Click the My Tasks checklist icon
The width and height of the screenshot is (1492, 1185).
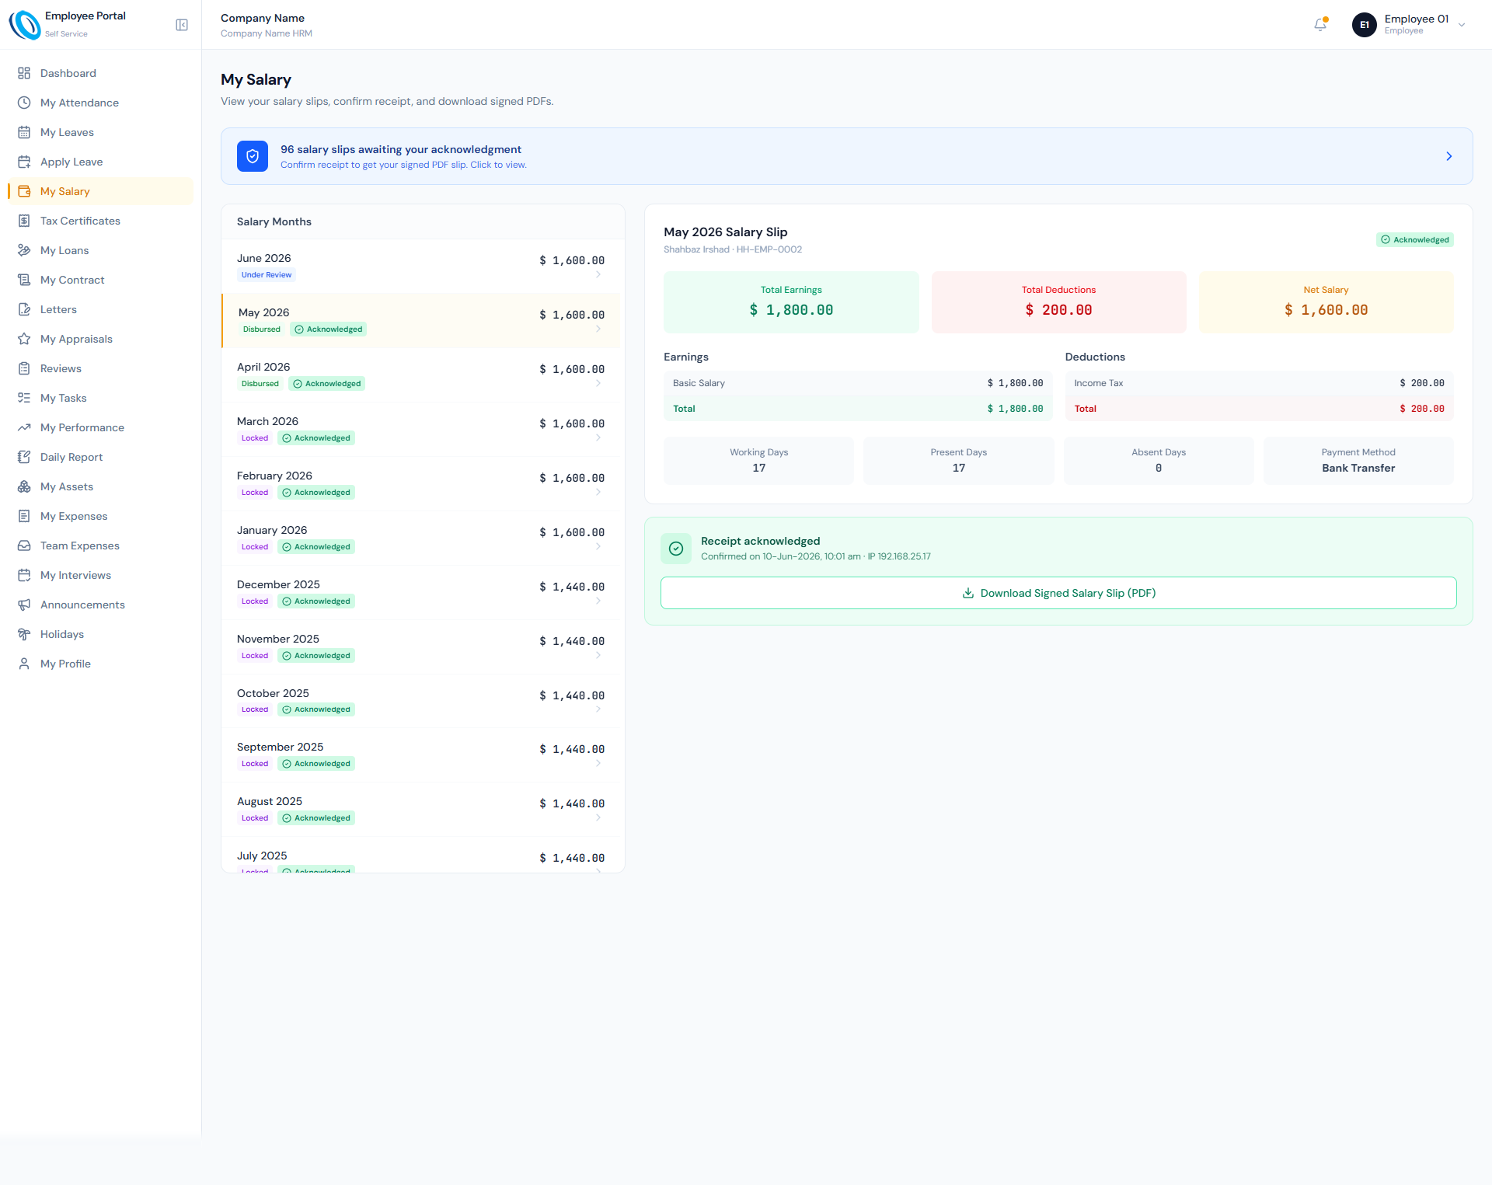pyautogui.click(x=24, y=398)
